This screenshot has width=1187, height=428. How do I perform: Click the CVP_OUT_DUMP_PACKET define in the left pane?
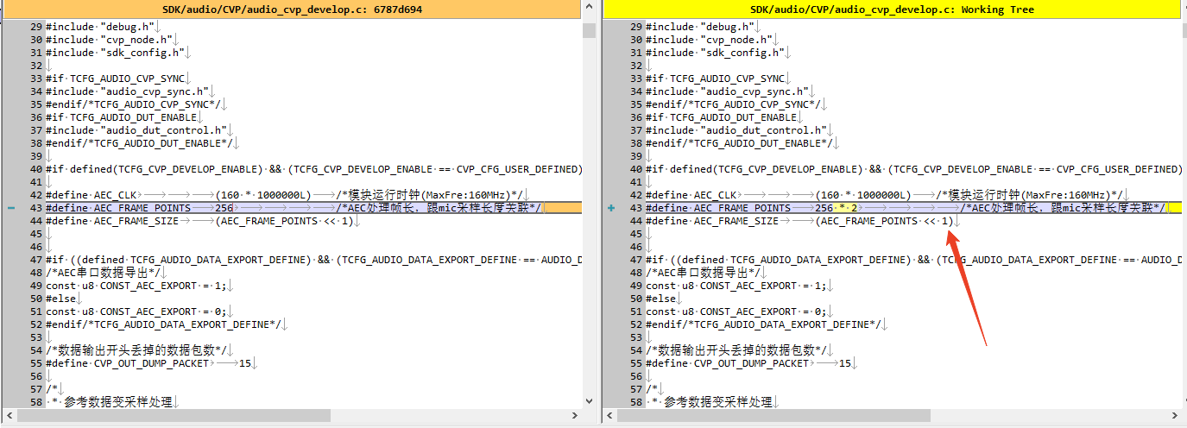tap(148, 363)
